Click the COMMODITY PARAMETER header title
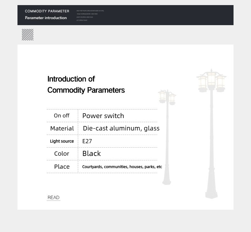The height and width of the screenshot is (232, 251). (x=47, y=11)
